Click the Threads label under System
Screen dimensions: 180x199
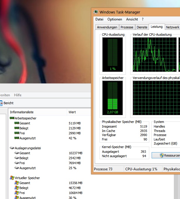point(160,131)
